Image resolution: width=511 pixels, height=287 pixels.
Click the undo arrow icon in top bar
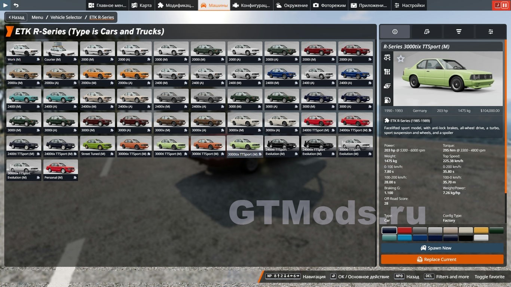point(16,5)
